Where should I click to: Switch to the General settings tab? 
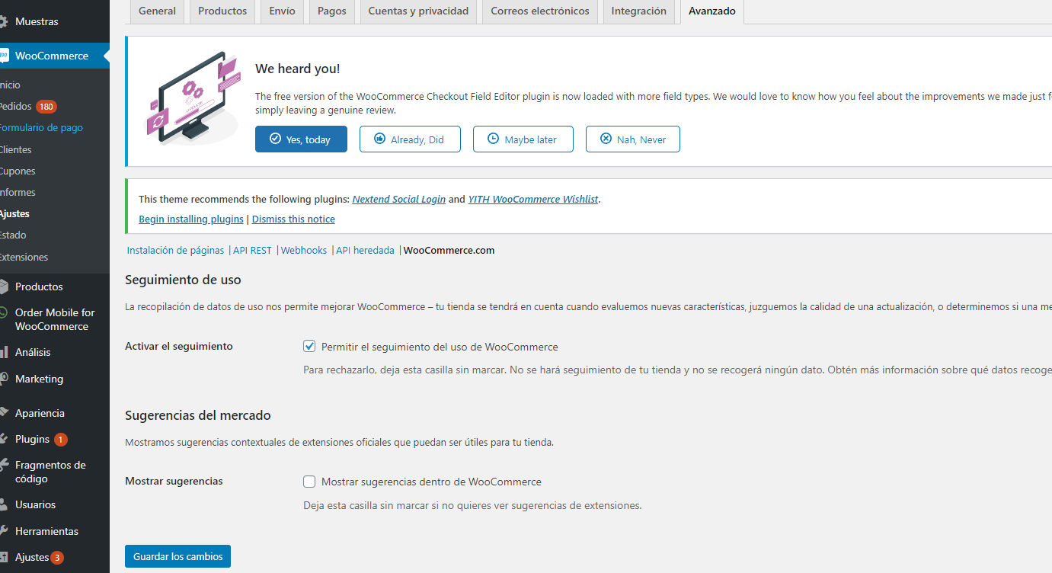pyautogui.click(x=157, y=11)
